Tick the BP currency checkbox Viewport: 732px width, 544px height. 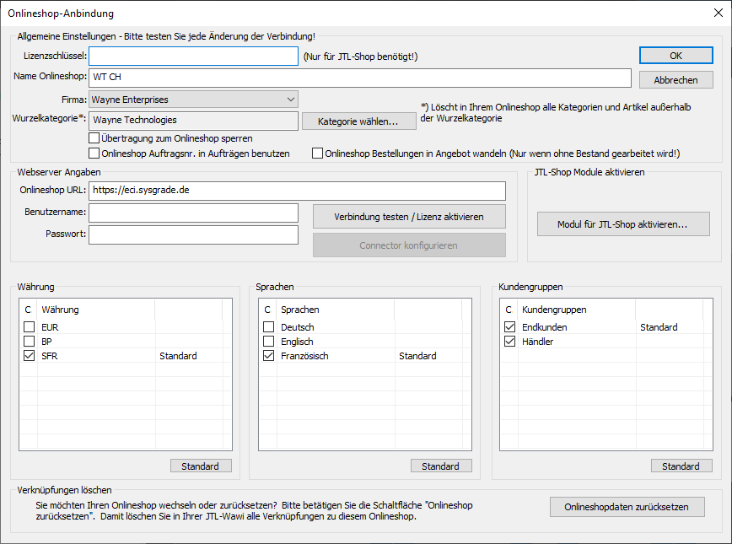[x=29, y=342]
